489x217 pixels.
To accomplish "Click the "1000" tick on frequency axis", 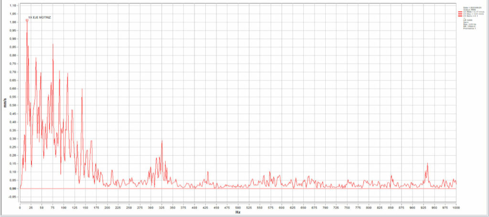I will coord(456,207).
